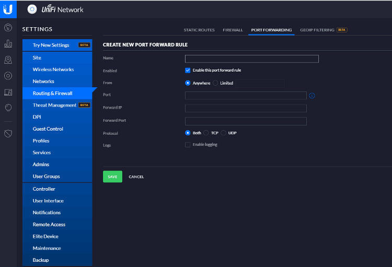The image size is (392, 267).
Task: Select the Limited source radio button
Action: click(x=215, y=83)
